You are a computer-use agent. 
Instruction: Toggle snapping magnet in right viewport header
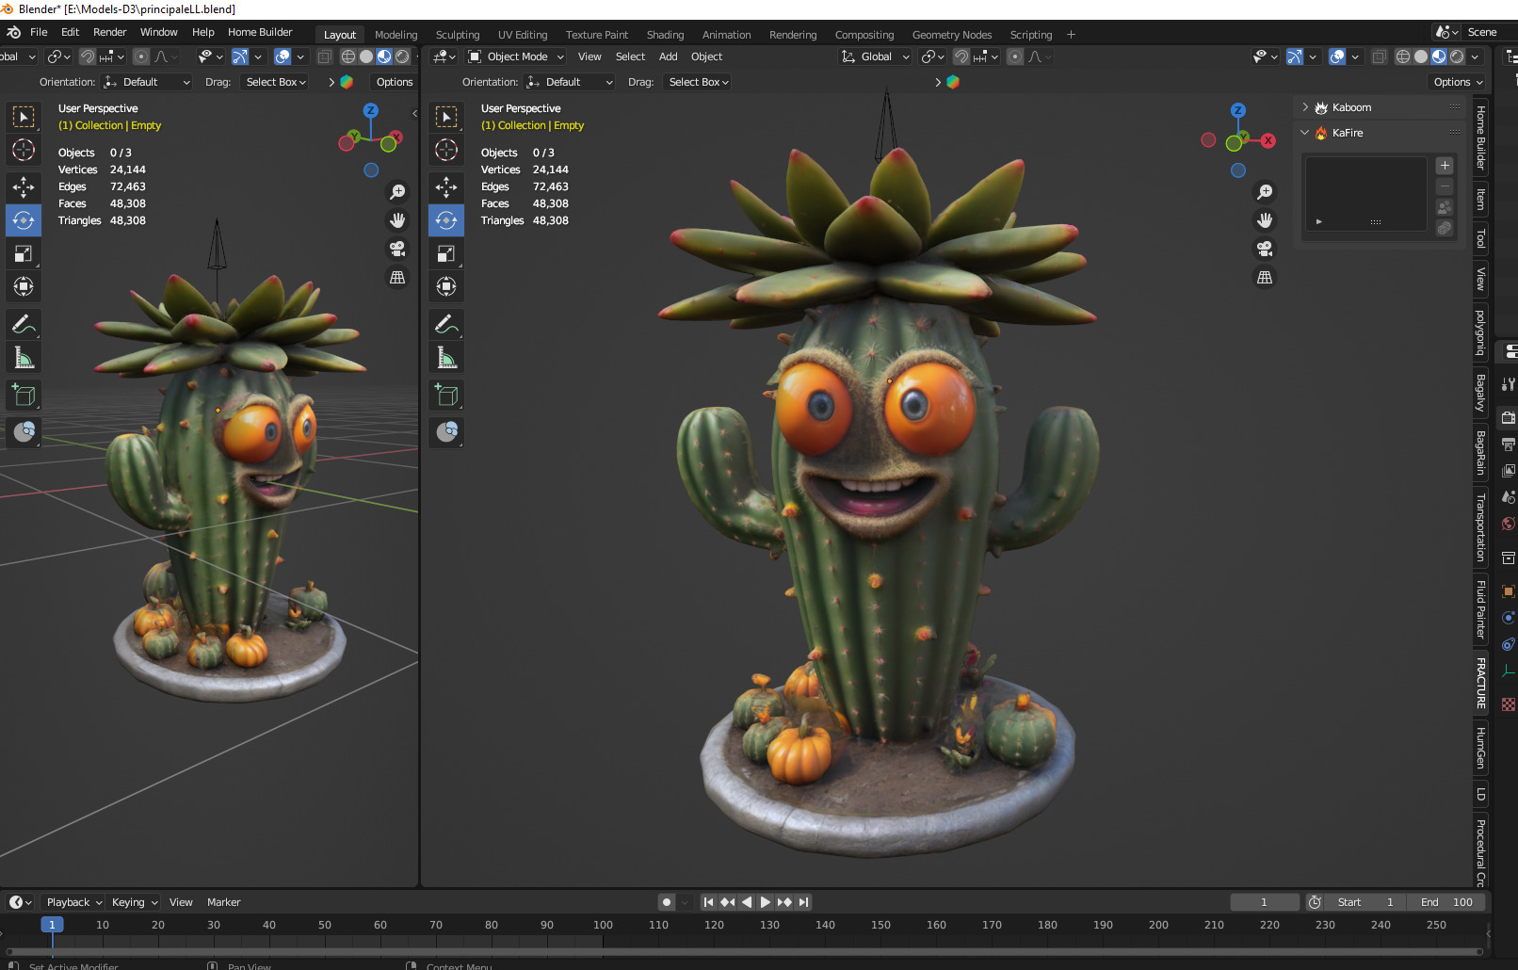pyautogui.click(x=961, y=57)
